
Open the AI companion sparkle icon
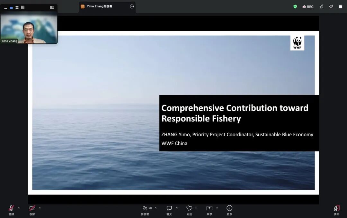tap(331, 7)
